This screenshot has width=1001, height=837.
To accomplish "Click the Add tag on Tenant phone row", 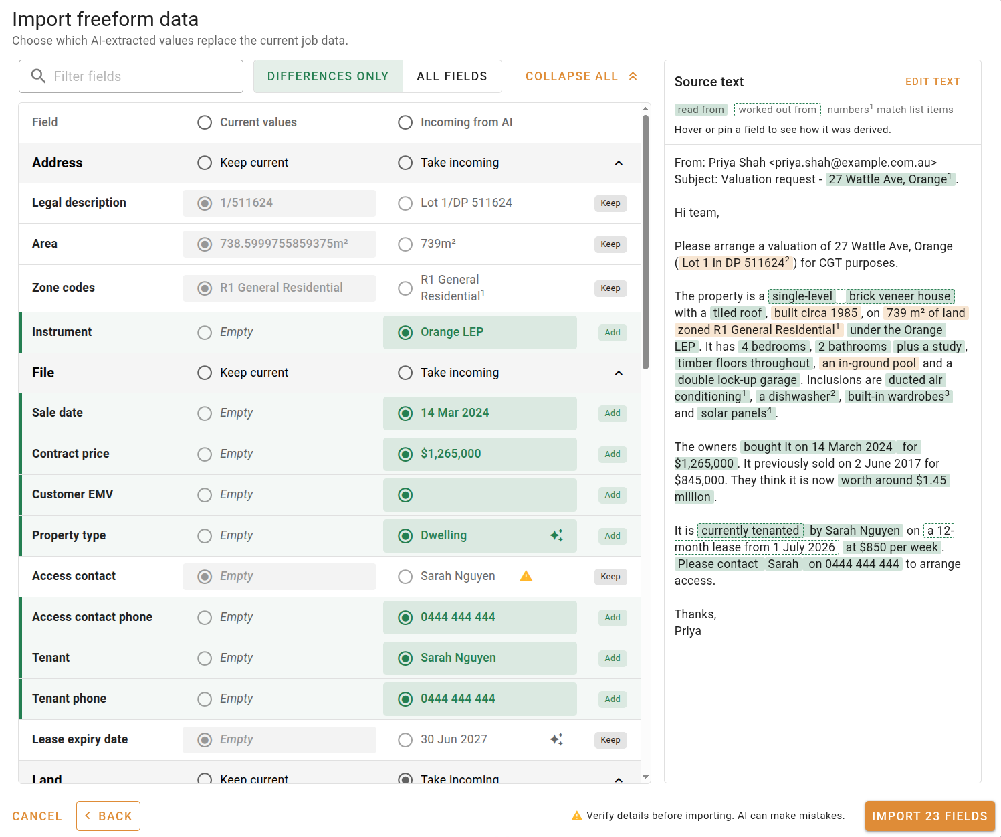I will click(x=613, y=699).
